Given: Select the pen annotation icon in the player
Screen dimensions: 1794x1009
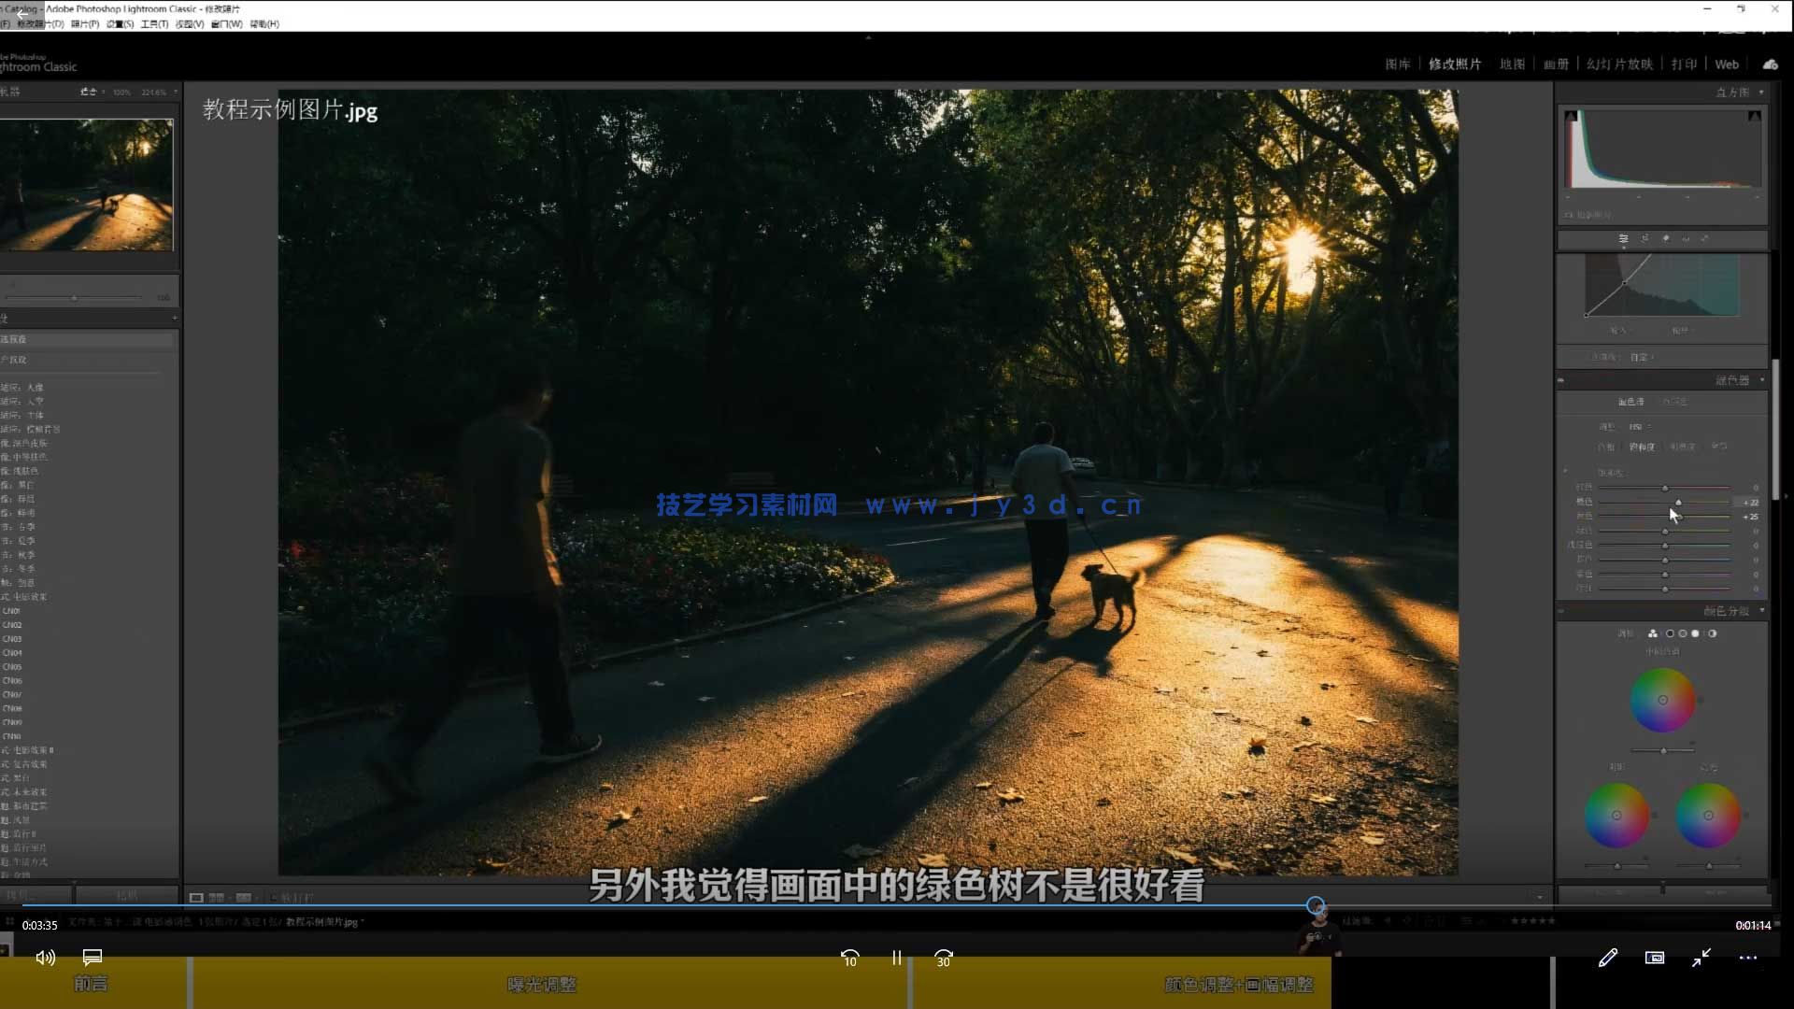Looking at the screenshot, I should pyautogui.click(x=1609, y=958).
